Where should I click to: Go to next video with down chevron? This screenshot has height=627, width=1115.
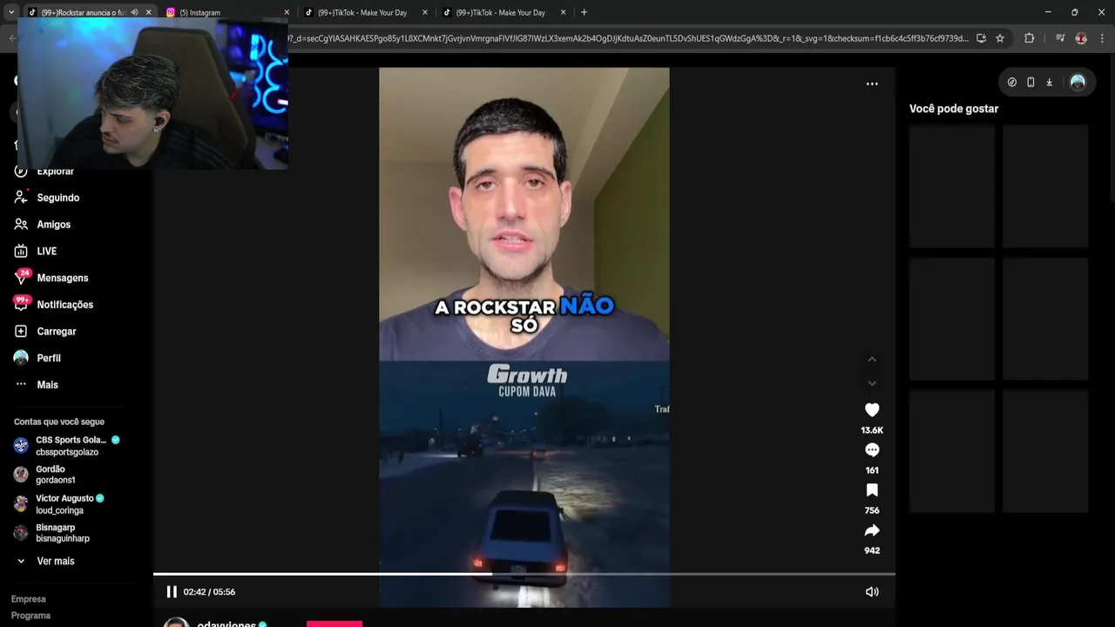pos(872,383)
